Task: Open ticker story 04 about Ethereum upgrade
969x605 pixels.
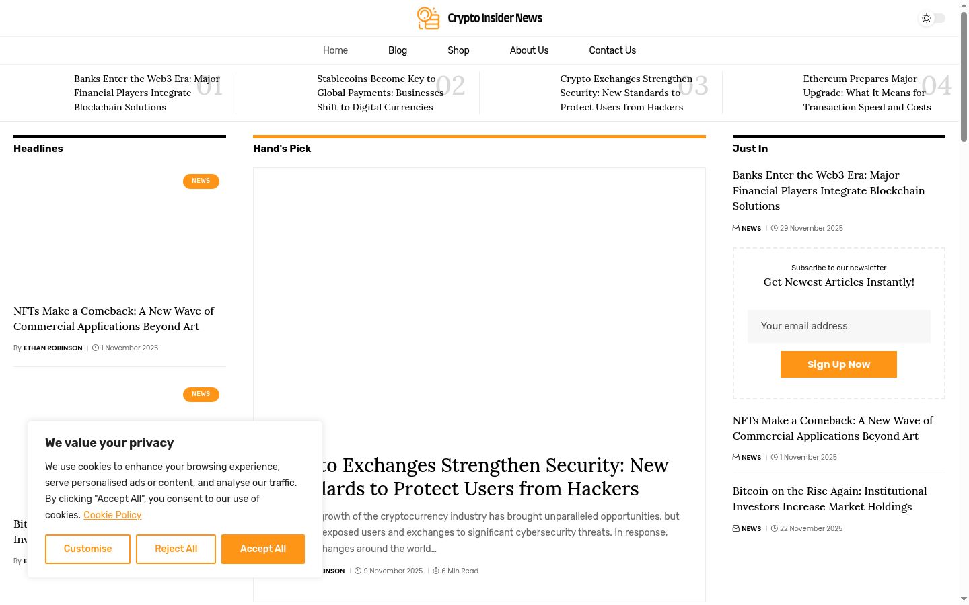Action: pyautogui.click(x=867, y=93)
